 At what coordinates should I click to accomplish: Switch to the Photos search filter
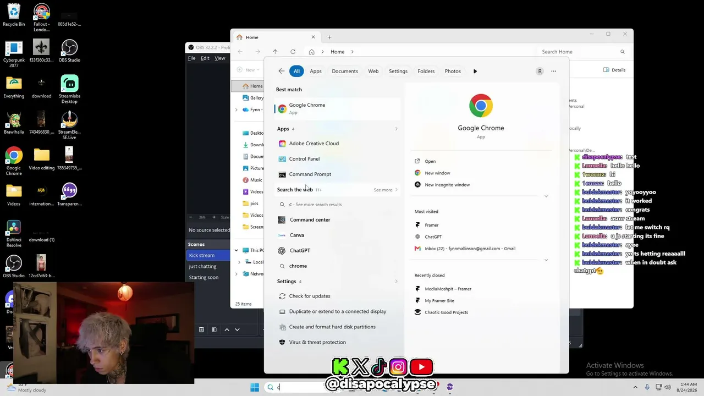pyautogui.click(x=453, y=71)
